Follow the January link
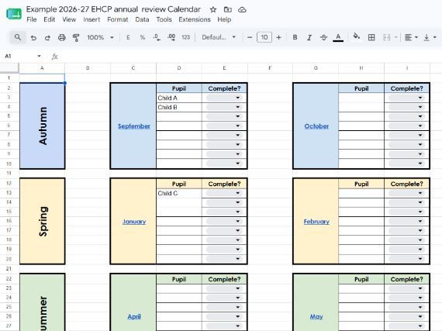This screenshot has height=331, width=442. (134, 222)
